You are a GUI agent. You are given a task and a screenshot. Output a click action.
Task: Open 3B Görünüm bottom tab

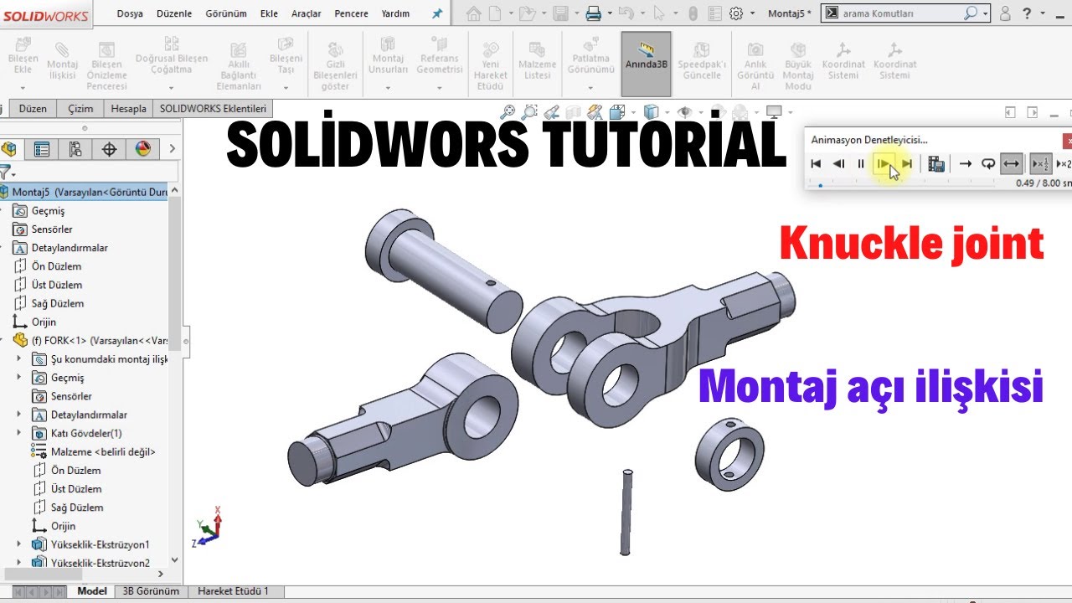[151, 591]
